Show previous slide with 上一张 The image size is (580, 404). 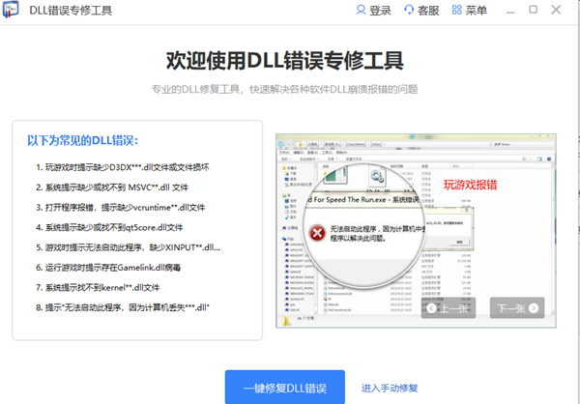tap(449, 307)
